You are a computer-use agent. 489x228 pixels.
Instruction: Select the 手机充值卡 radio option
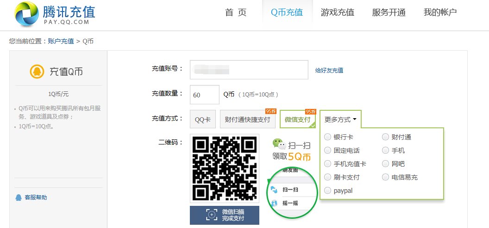click(327, 164)
